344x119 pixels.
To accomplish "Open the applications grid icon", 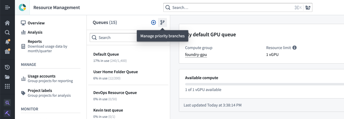I will point(7,86).
